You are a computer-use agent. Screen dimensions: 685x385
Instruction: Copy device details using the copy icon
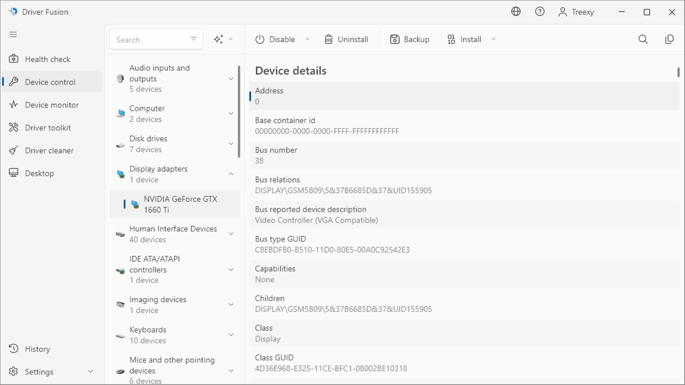(x=670, y=39)
